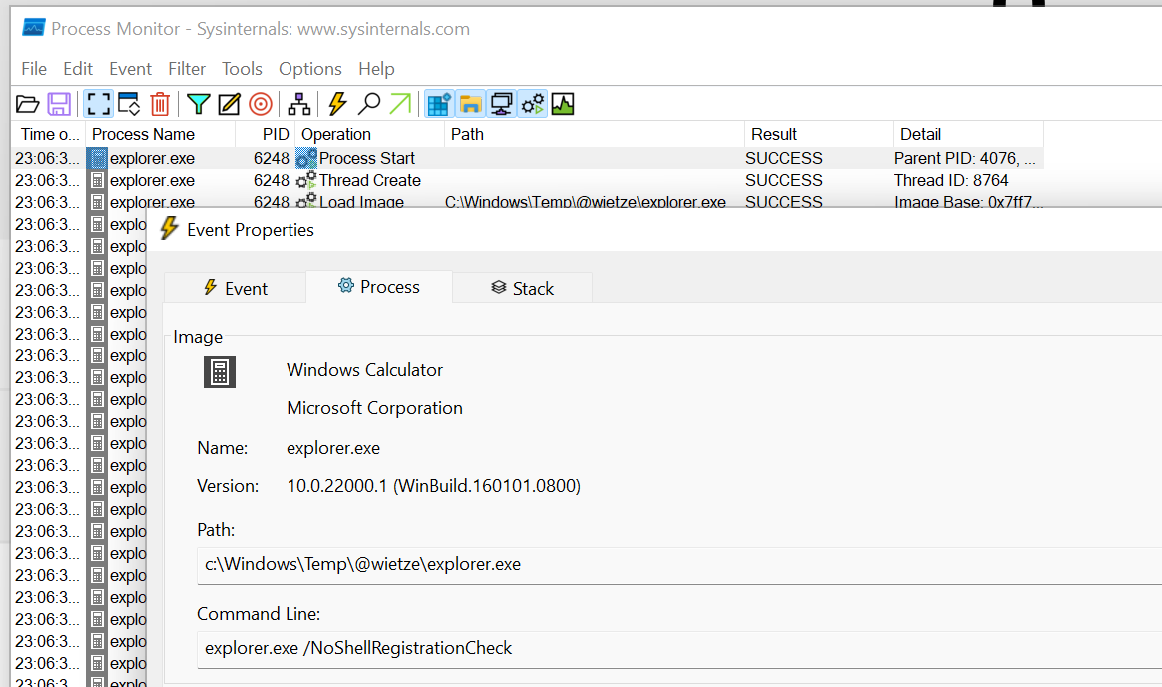Toggle Show Registry Activity icon
This screenshot has height=687, width=1162.
(438, 104)
